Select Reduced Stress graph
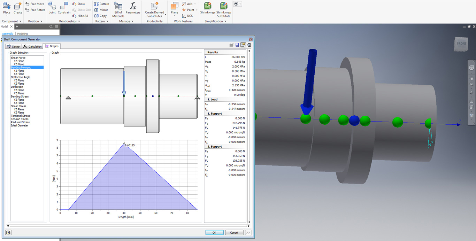 coord(20,122)
